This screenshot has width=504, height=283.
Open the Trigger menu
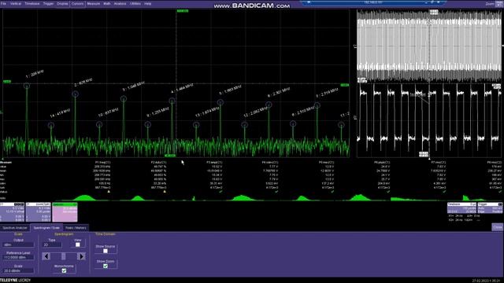pos(48,3)
